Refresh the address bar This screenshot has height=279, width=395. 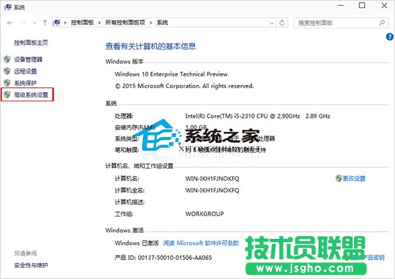pyautogui.click(x=282, y=23)
